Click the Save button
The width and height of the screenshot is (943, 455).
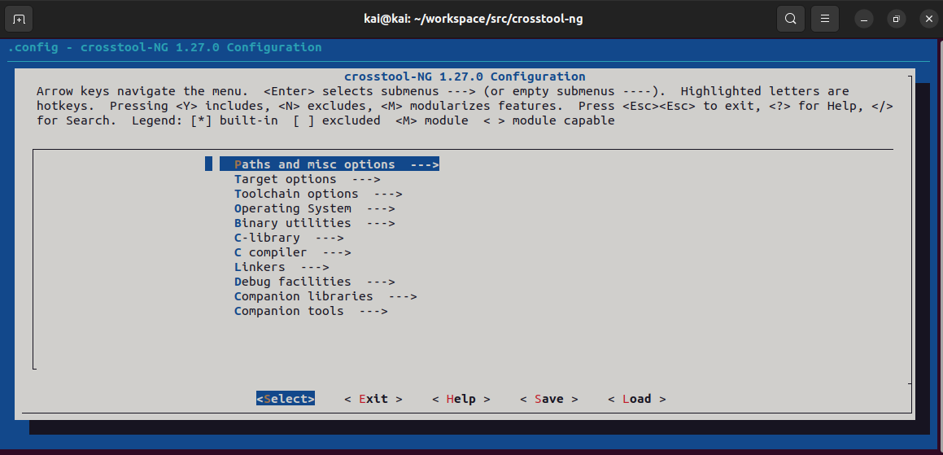coord(549,399)
